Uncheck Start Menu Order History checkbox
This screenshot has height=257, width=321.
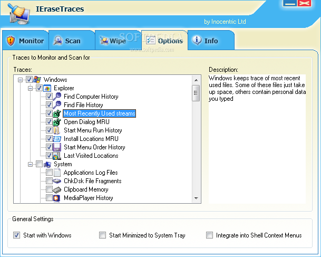(49, 147)
